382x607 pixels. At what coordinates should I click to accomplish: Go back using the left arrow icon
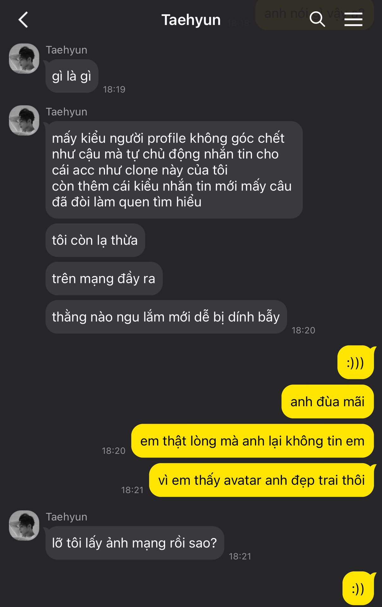click(23, 20)
